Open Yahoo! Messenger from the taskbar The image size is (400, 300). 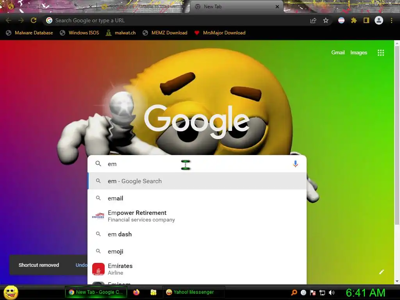(x=193, y=292)
